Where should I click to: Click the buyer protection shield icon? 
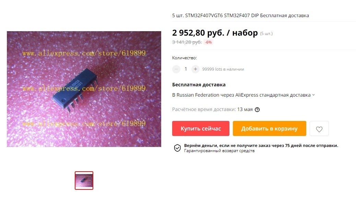177,148
